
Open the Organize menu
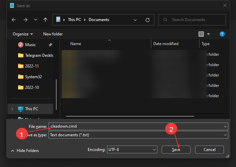[23, 34]
